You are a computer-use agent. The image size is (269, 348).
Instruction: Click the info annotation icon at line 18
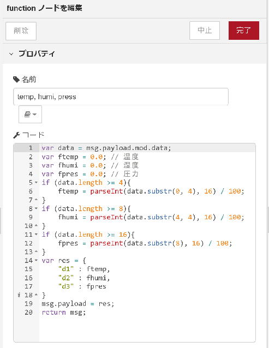[x=19, y=295]
